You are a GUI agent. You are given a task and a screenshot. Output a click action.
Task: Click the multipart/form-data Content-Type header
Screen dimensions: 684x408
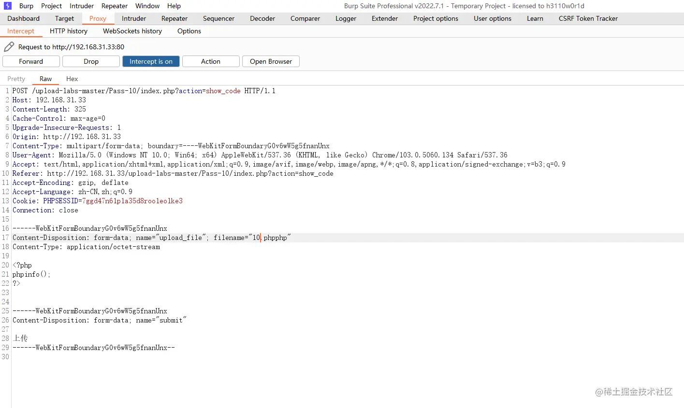[171, 146]
